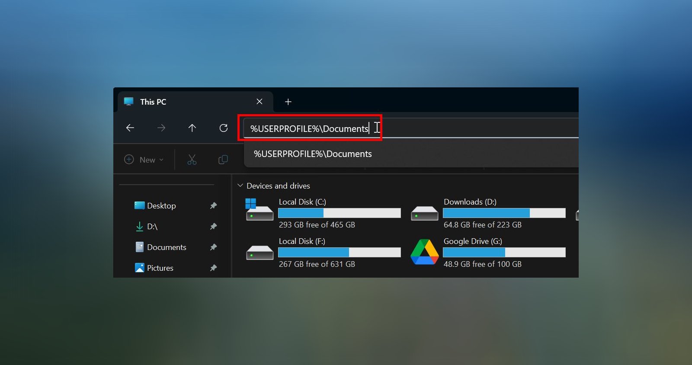
Task: Select the Local Disk (F:) drive icon
Action: pyautogui.click(x=259, y=253)
